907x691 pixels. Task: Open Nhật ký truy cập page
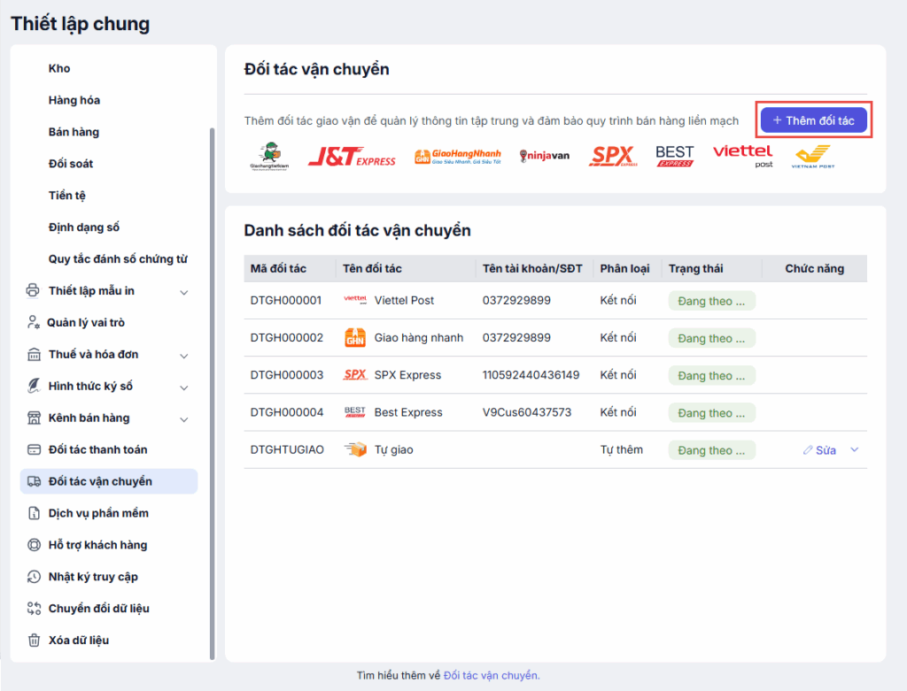93,577
